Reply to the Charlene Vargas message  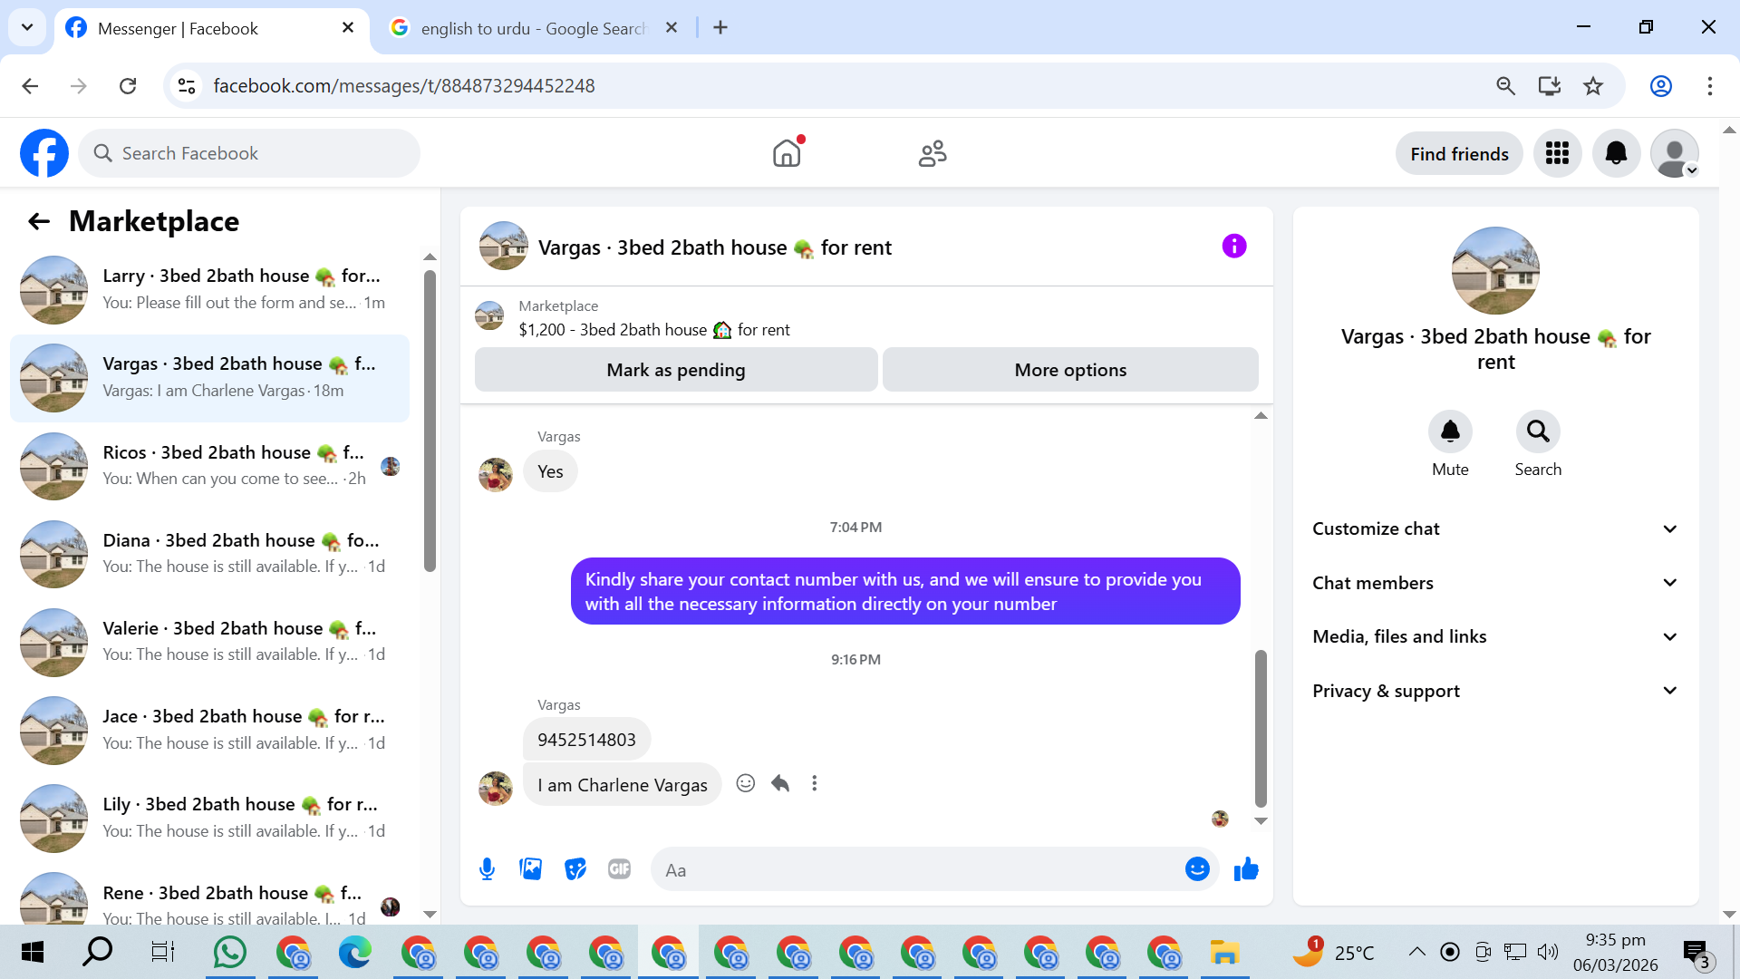tap(780, 783)
